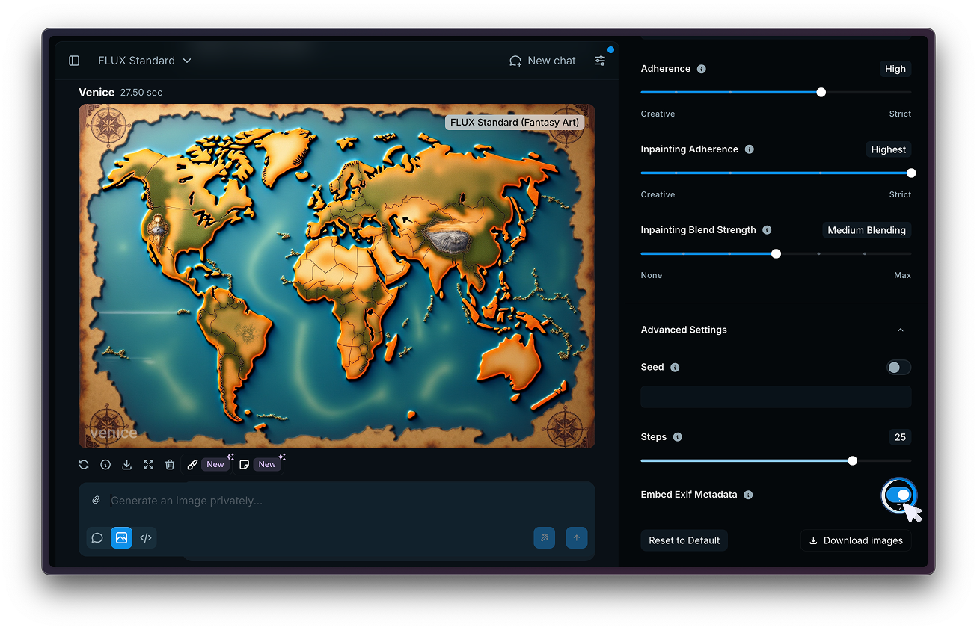This screenshot has height=630, width=977.
Task: Adjust the Steps slider handle
Action: click(853, 461)
